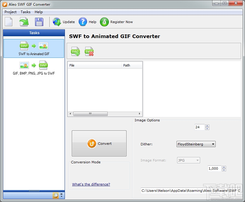The image size is (245, 202).
Task: Minimize the Aleo SWF GIF Converter window
Action: (x=217, y=3)
